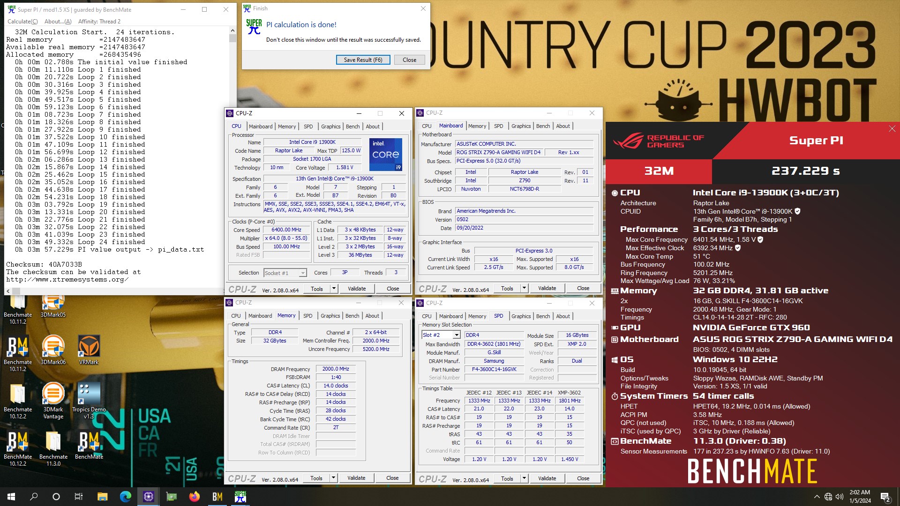Show hidden system tray icons chevron
Image resolution: width=900 pixels, height=506 pixels.
[817, 497]
